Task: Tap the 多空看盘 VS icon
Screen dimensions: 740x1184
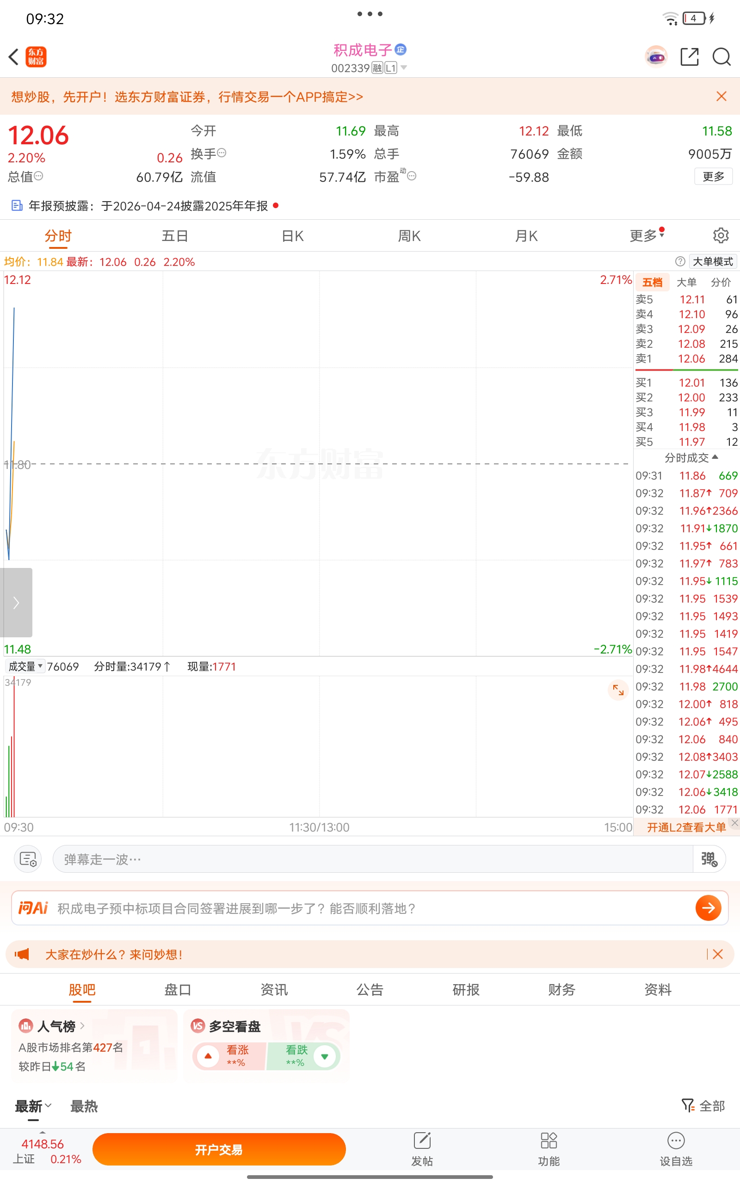Action: 198,1025
